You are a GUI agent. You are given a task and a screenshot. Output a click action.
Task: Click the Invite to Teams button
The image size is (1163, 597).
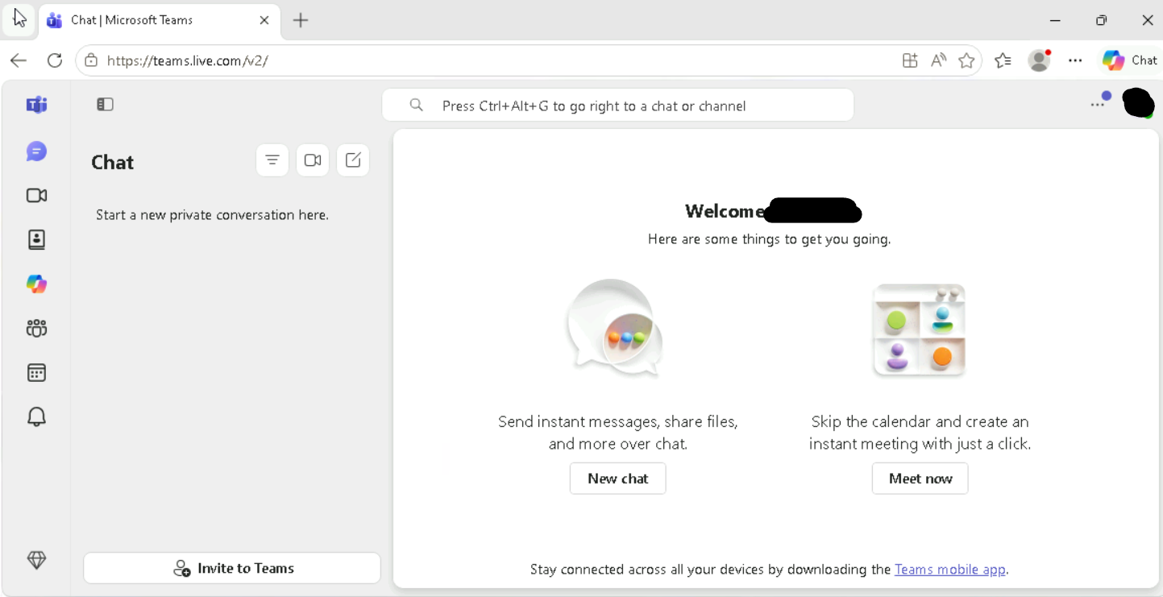[x=232, y=568]
